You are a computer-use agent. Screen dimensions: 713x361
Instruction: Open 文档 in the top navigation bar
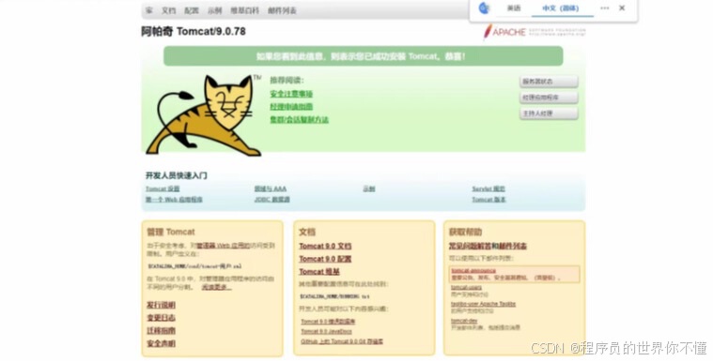click(x=168, y=10)
